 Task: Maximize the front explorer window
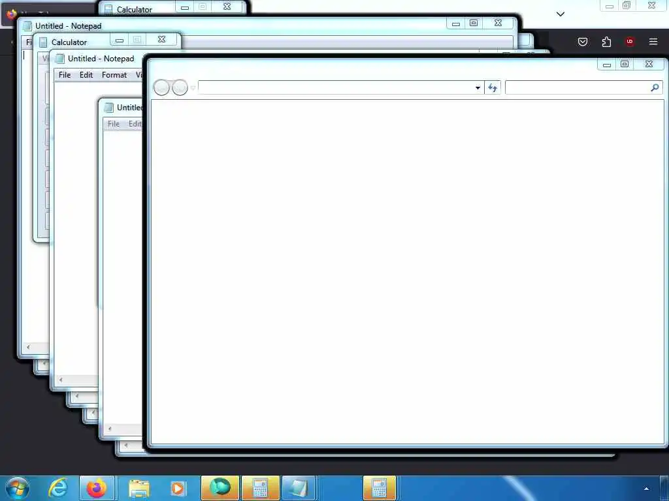click(x=625, y=64)
